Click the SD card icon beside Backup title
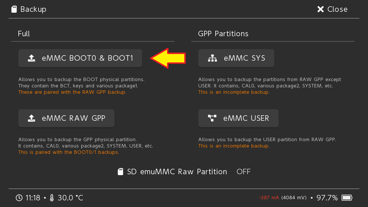Image resolution: width=368 pixels, height=207 pixels. click(14, 9)
